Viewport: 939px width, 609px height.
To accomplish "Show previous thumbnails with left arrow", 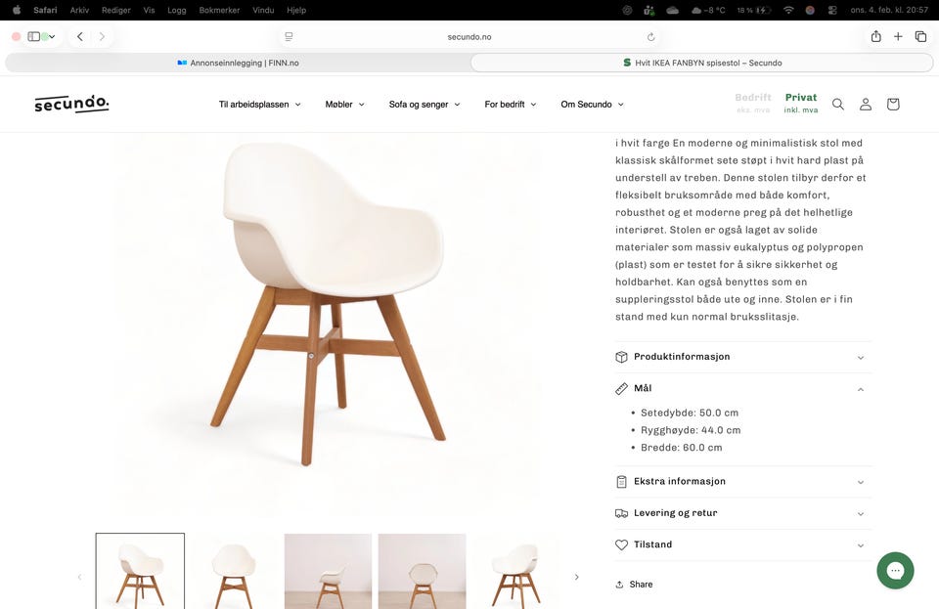I will point(79,578).
